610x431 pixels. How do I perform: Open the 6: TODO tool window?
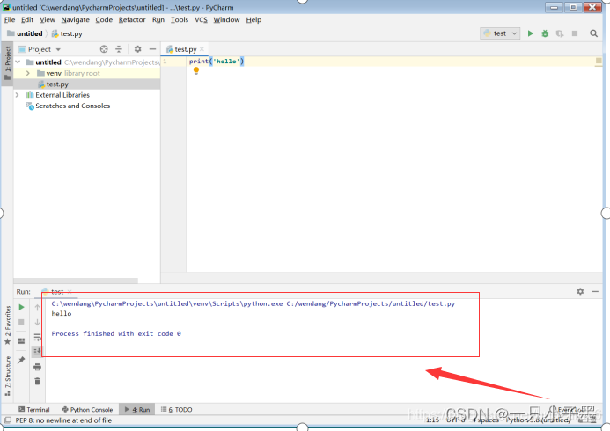[x=177, y=410]
